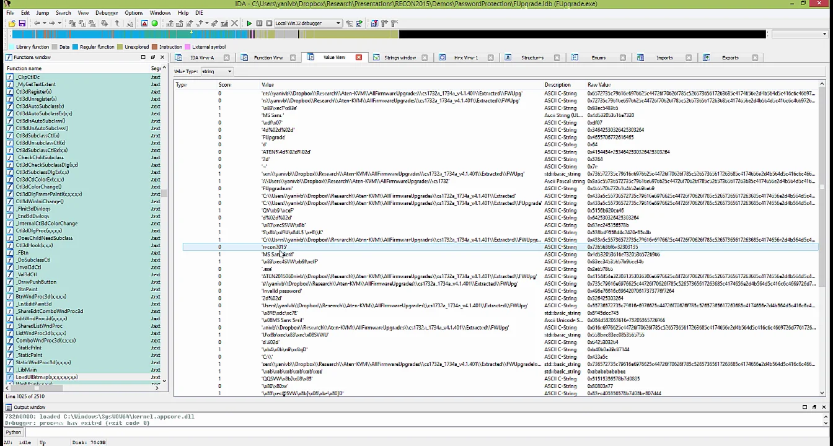Click the jump back arrow icon

click(37, 24)
